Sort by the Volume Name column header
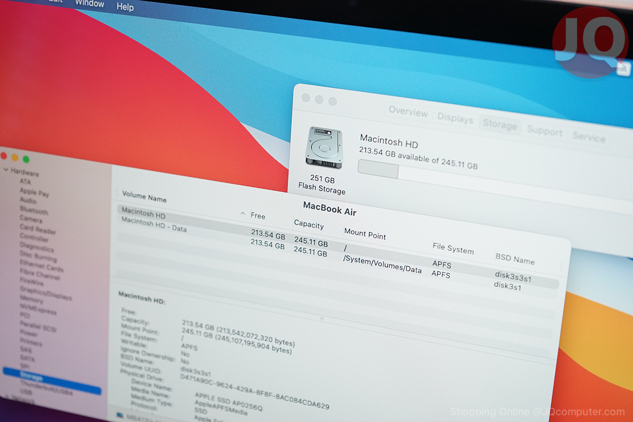This screenshot has height=422, width=633. click(x=144, y=197)
